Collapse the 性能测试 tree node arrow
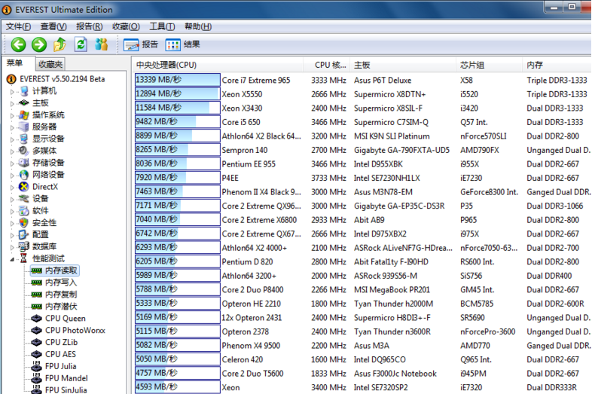This screenshot has height=394, width=592. [x=13, y=259]
